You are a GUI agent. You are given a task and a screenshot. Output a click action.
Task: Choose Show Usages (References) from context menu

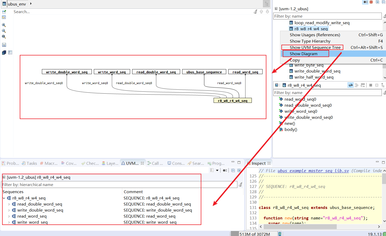[334, 35]
